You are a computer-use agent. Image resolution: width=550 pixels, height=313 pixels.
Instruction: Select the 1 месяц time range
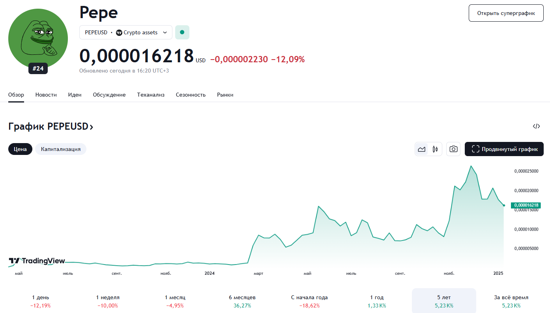[175, 301]
